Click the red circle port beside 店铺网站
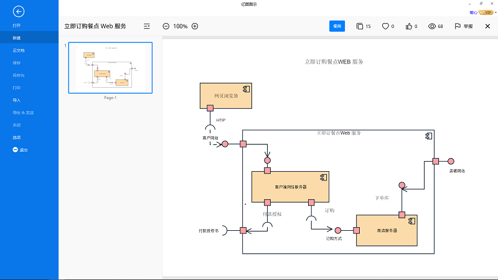This screenshot has height=280, width=498. 451,161
